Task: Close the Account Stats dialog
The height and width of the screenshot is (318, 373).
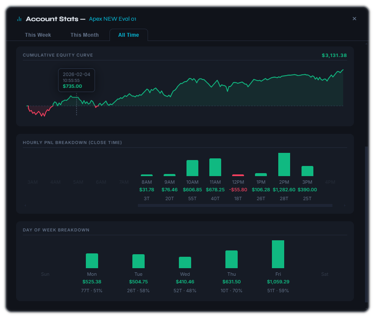Action: click(354, 19)
